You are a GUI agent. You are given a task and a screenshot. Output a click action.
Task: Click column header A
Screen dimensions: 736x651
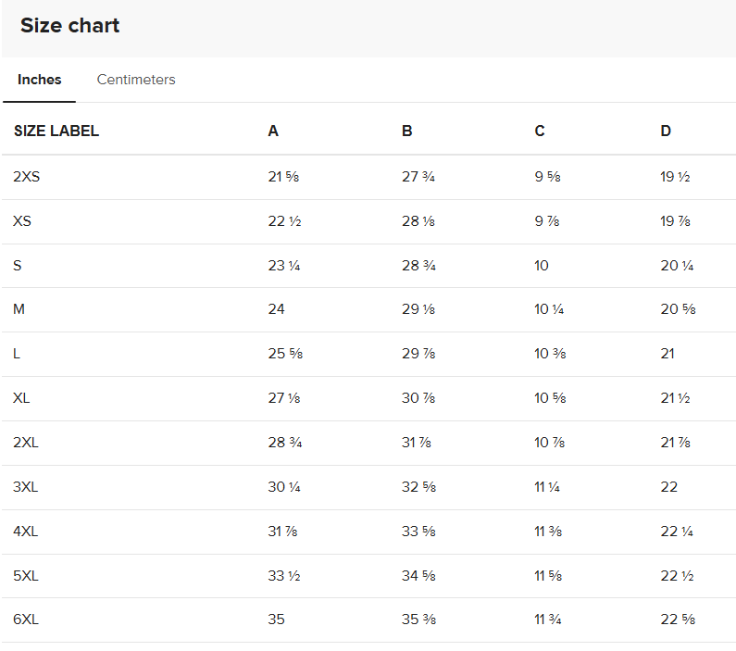(x=273, y=131)
